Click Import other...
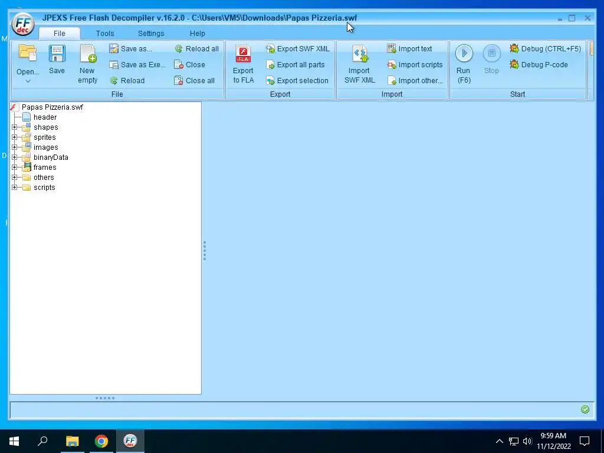 415,80
